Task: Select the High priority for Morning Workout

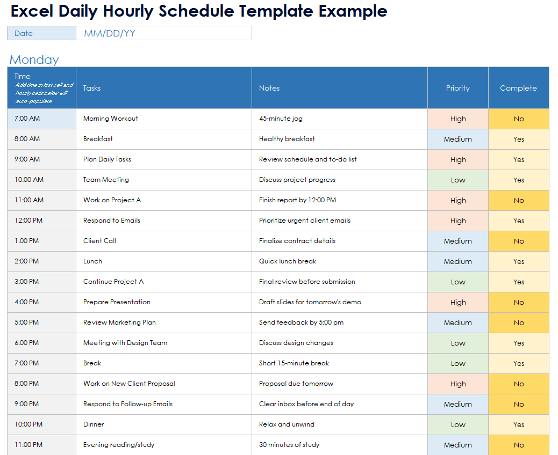Action: [457, 119]
